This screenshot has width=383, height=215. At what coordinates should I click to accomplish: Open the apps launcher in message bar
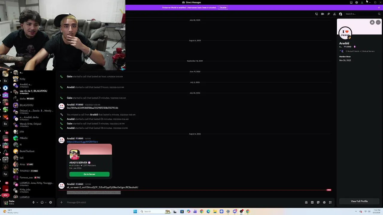click(330, 202)
